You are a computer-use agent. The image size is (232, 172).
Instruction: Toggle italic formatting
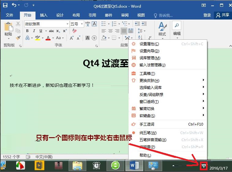click(x=34, y=31)
